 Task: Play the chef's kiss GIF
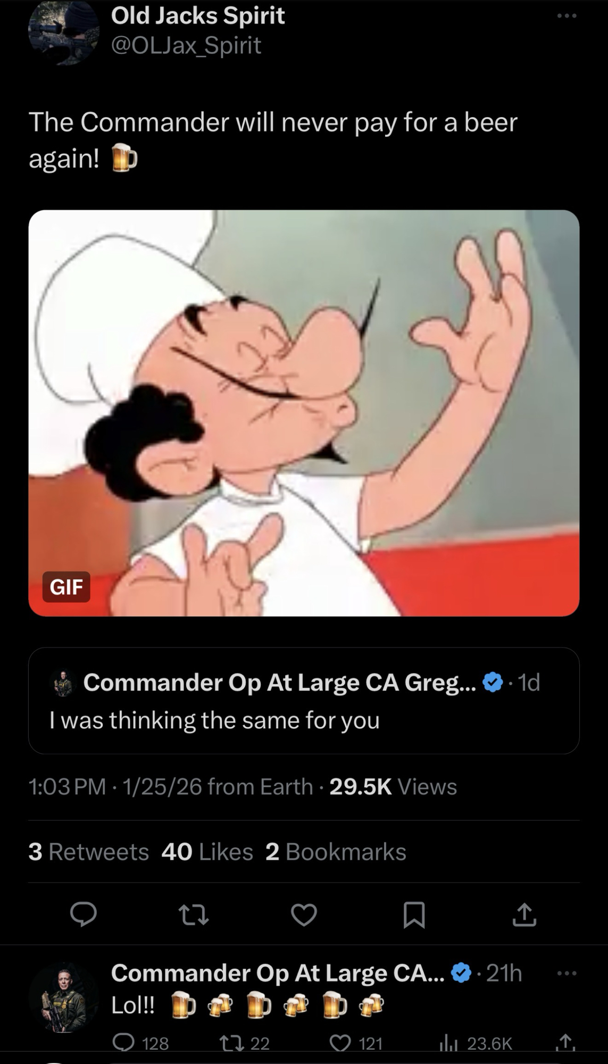tap(304, 413)
